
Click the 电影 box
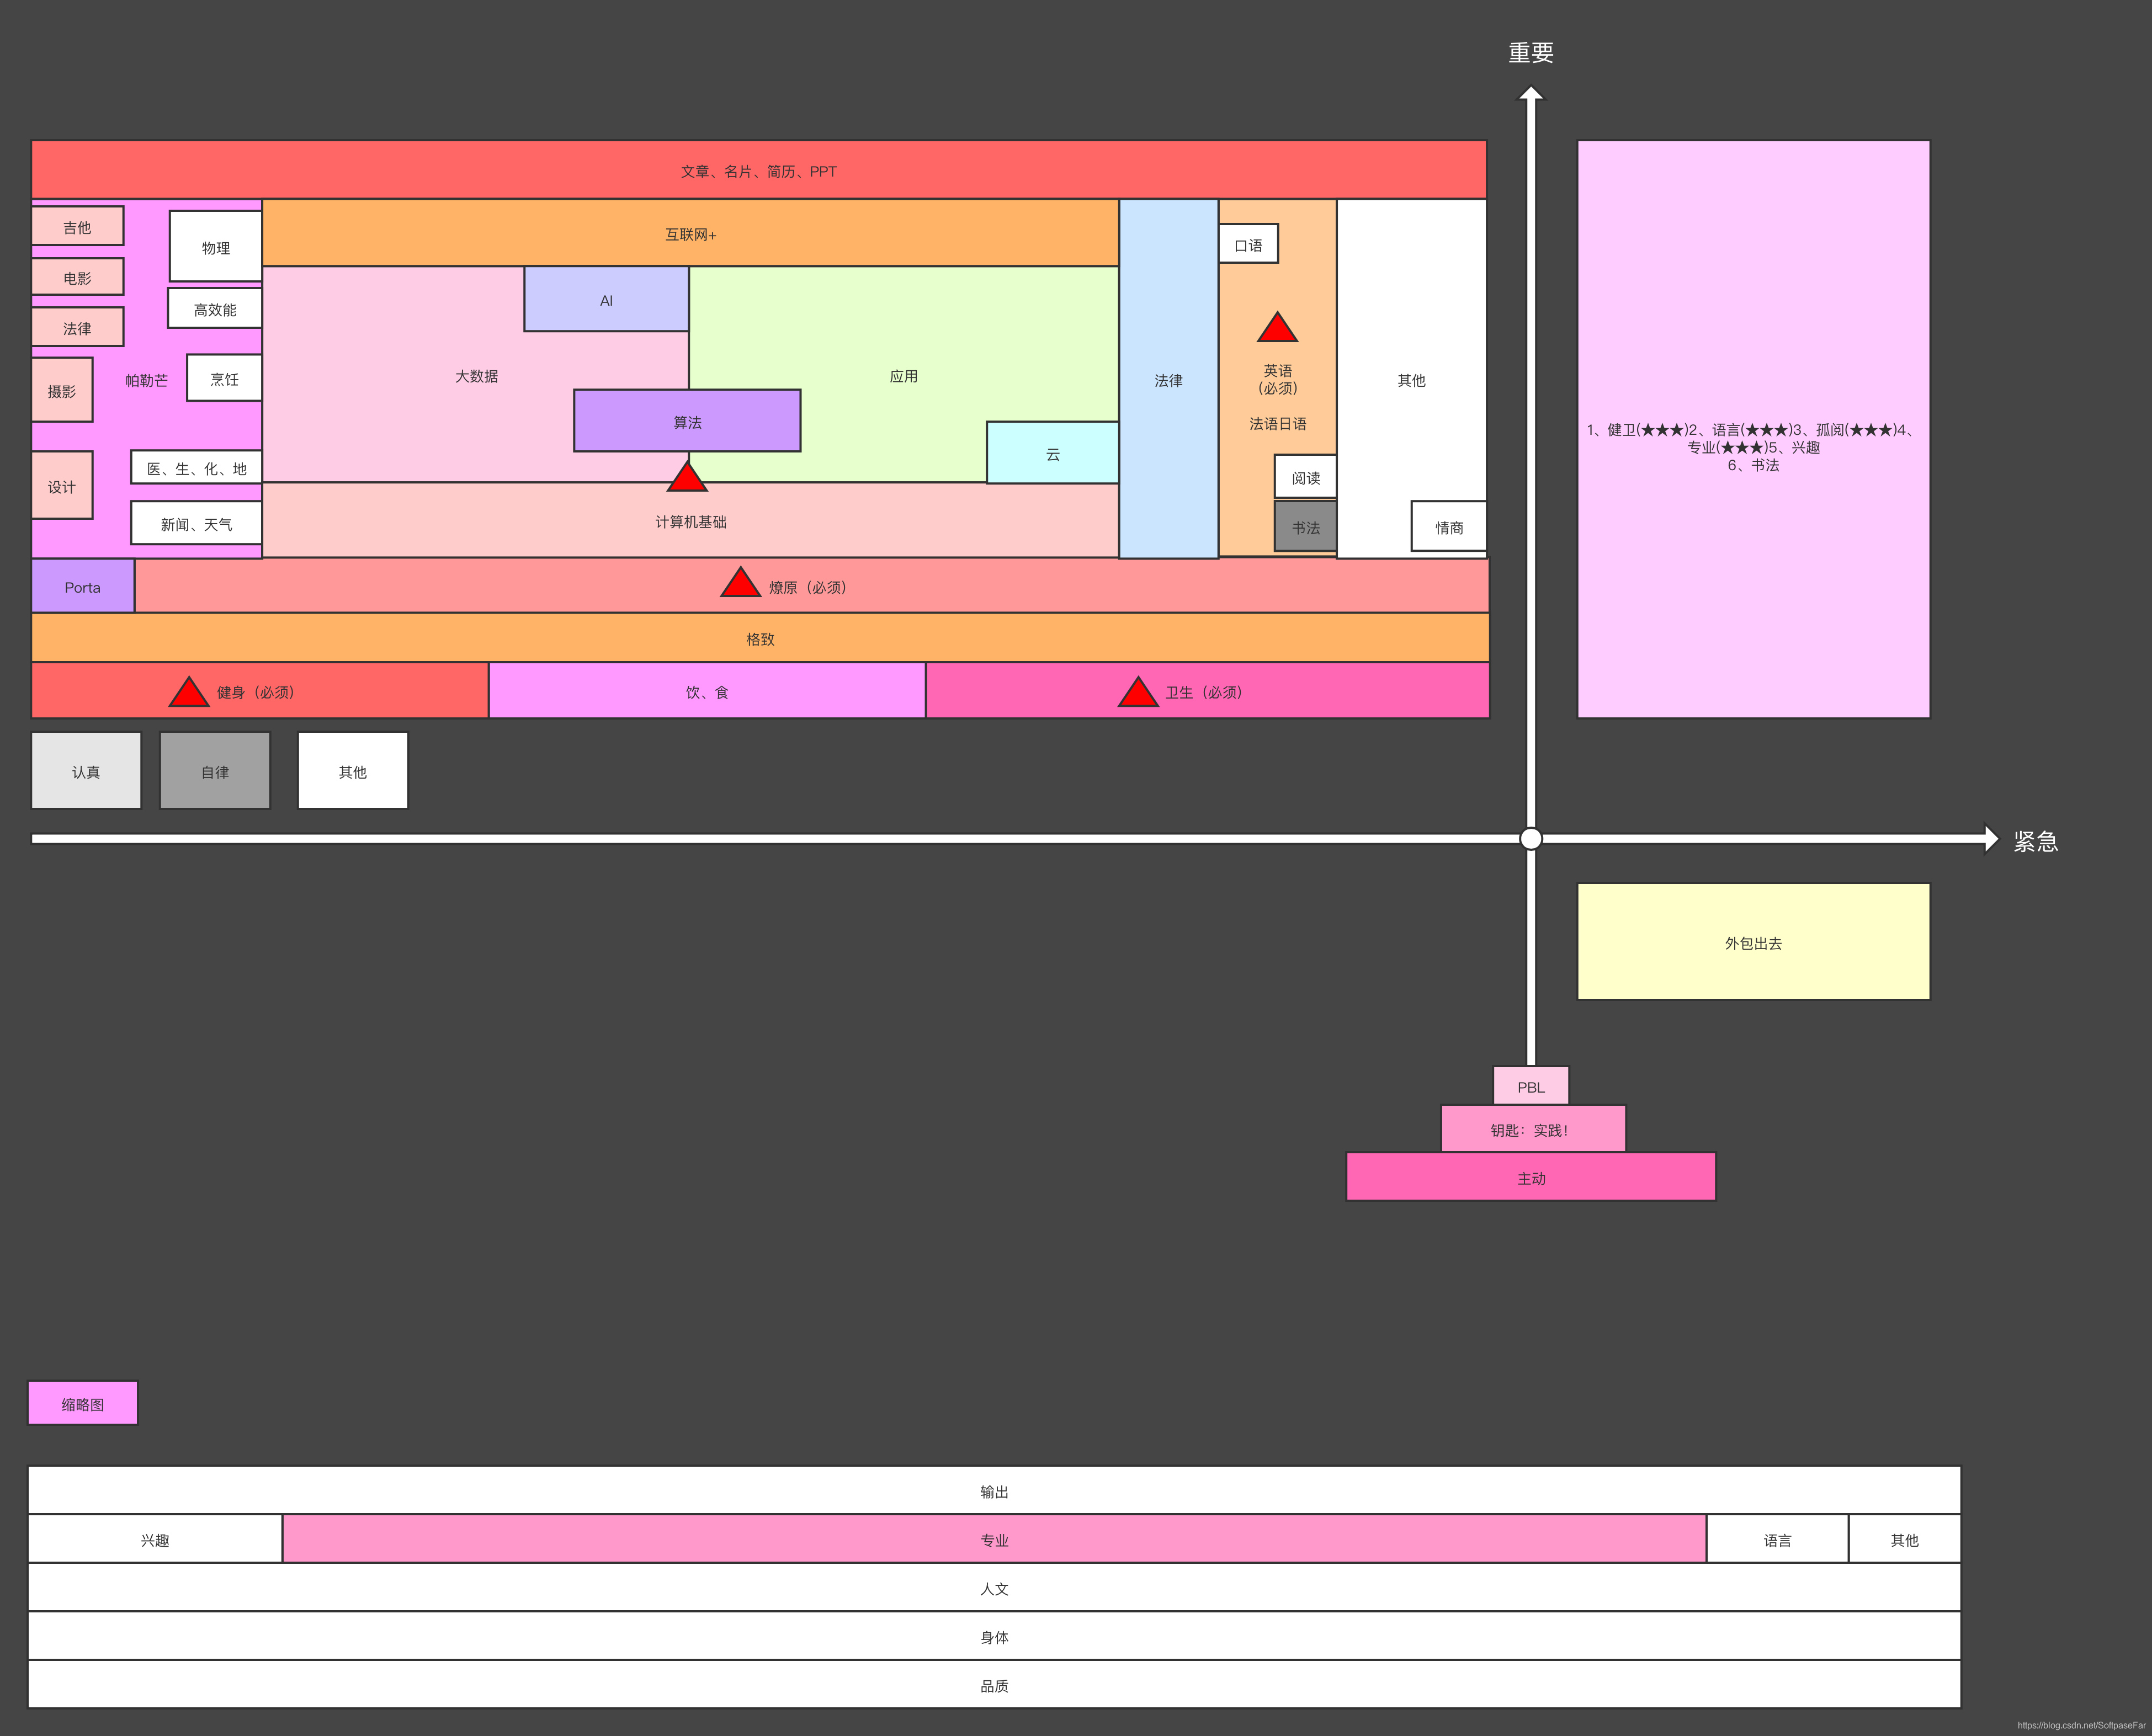pos(77,277)
